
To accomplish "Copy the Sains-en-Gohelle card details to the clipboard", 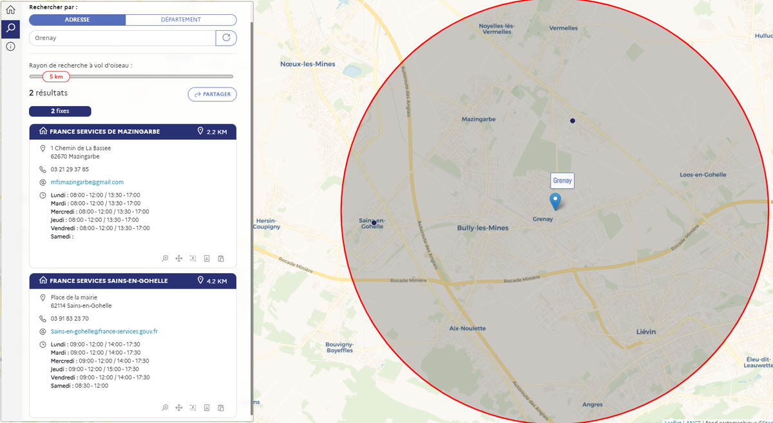I will (x=220, y=408).
